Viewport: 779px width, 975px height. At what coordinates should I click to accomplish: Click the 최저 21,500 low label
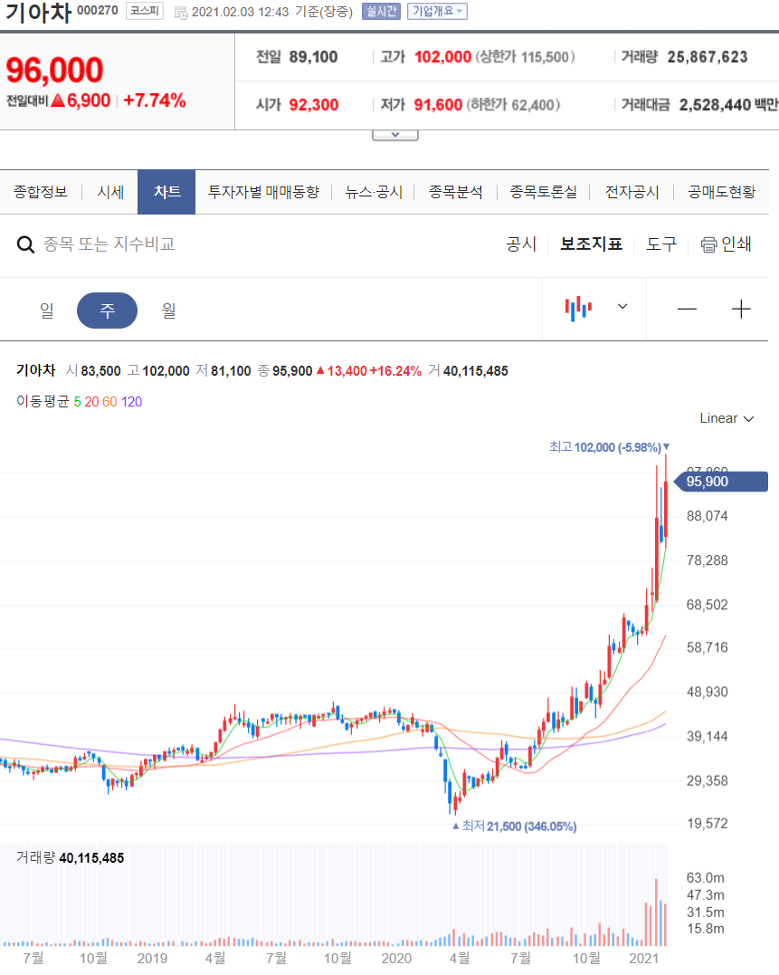[x=515, y=827]
